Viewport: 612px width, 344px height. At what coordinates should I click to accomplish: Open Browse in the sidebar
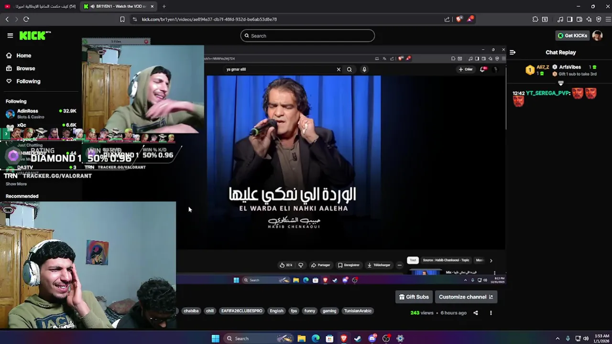click(25, 68)
